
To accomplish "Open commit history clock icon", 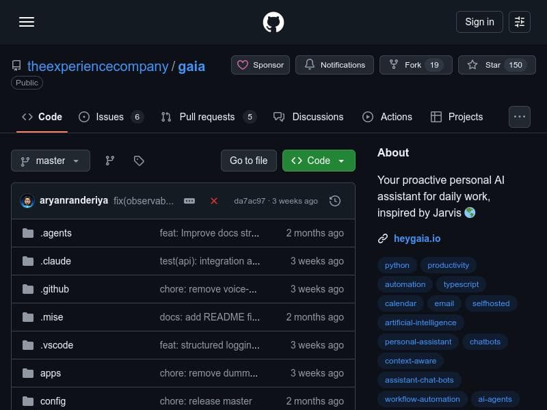I will [335, 201].
